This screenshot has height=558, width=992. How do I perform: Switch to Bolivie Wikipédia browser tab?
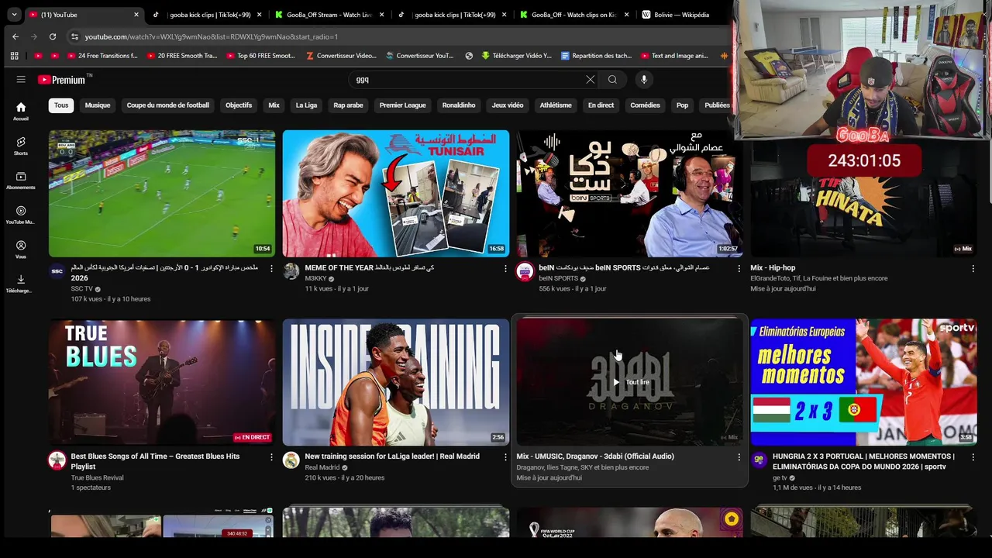click(x=682, y=15)
